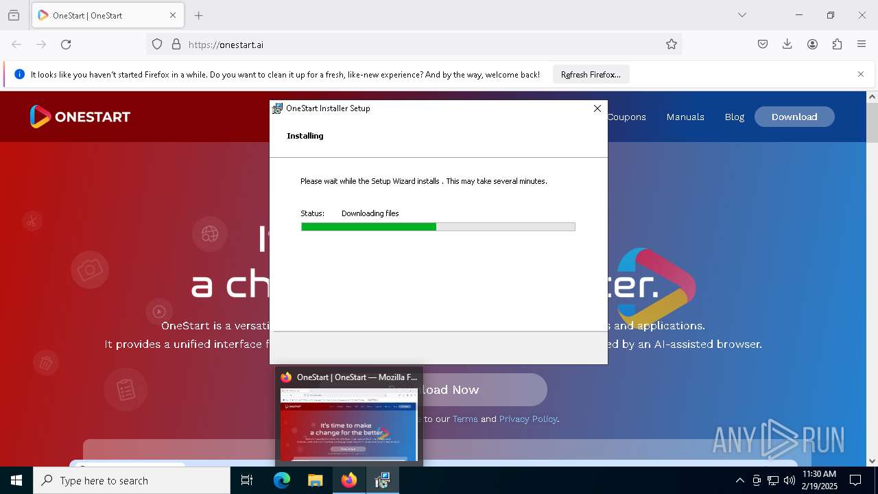The height and width of the screenshot is (494, 878).
Task: Click the Terms link
Action: click(x=465, y=419)
